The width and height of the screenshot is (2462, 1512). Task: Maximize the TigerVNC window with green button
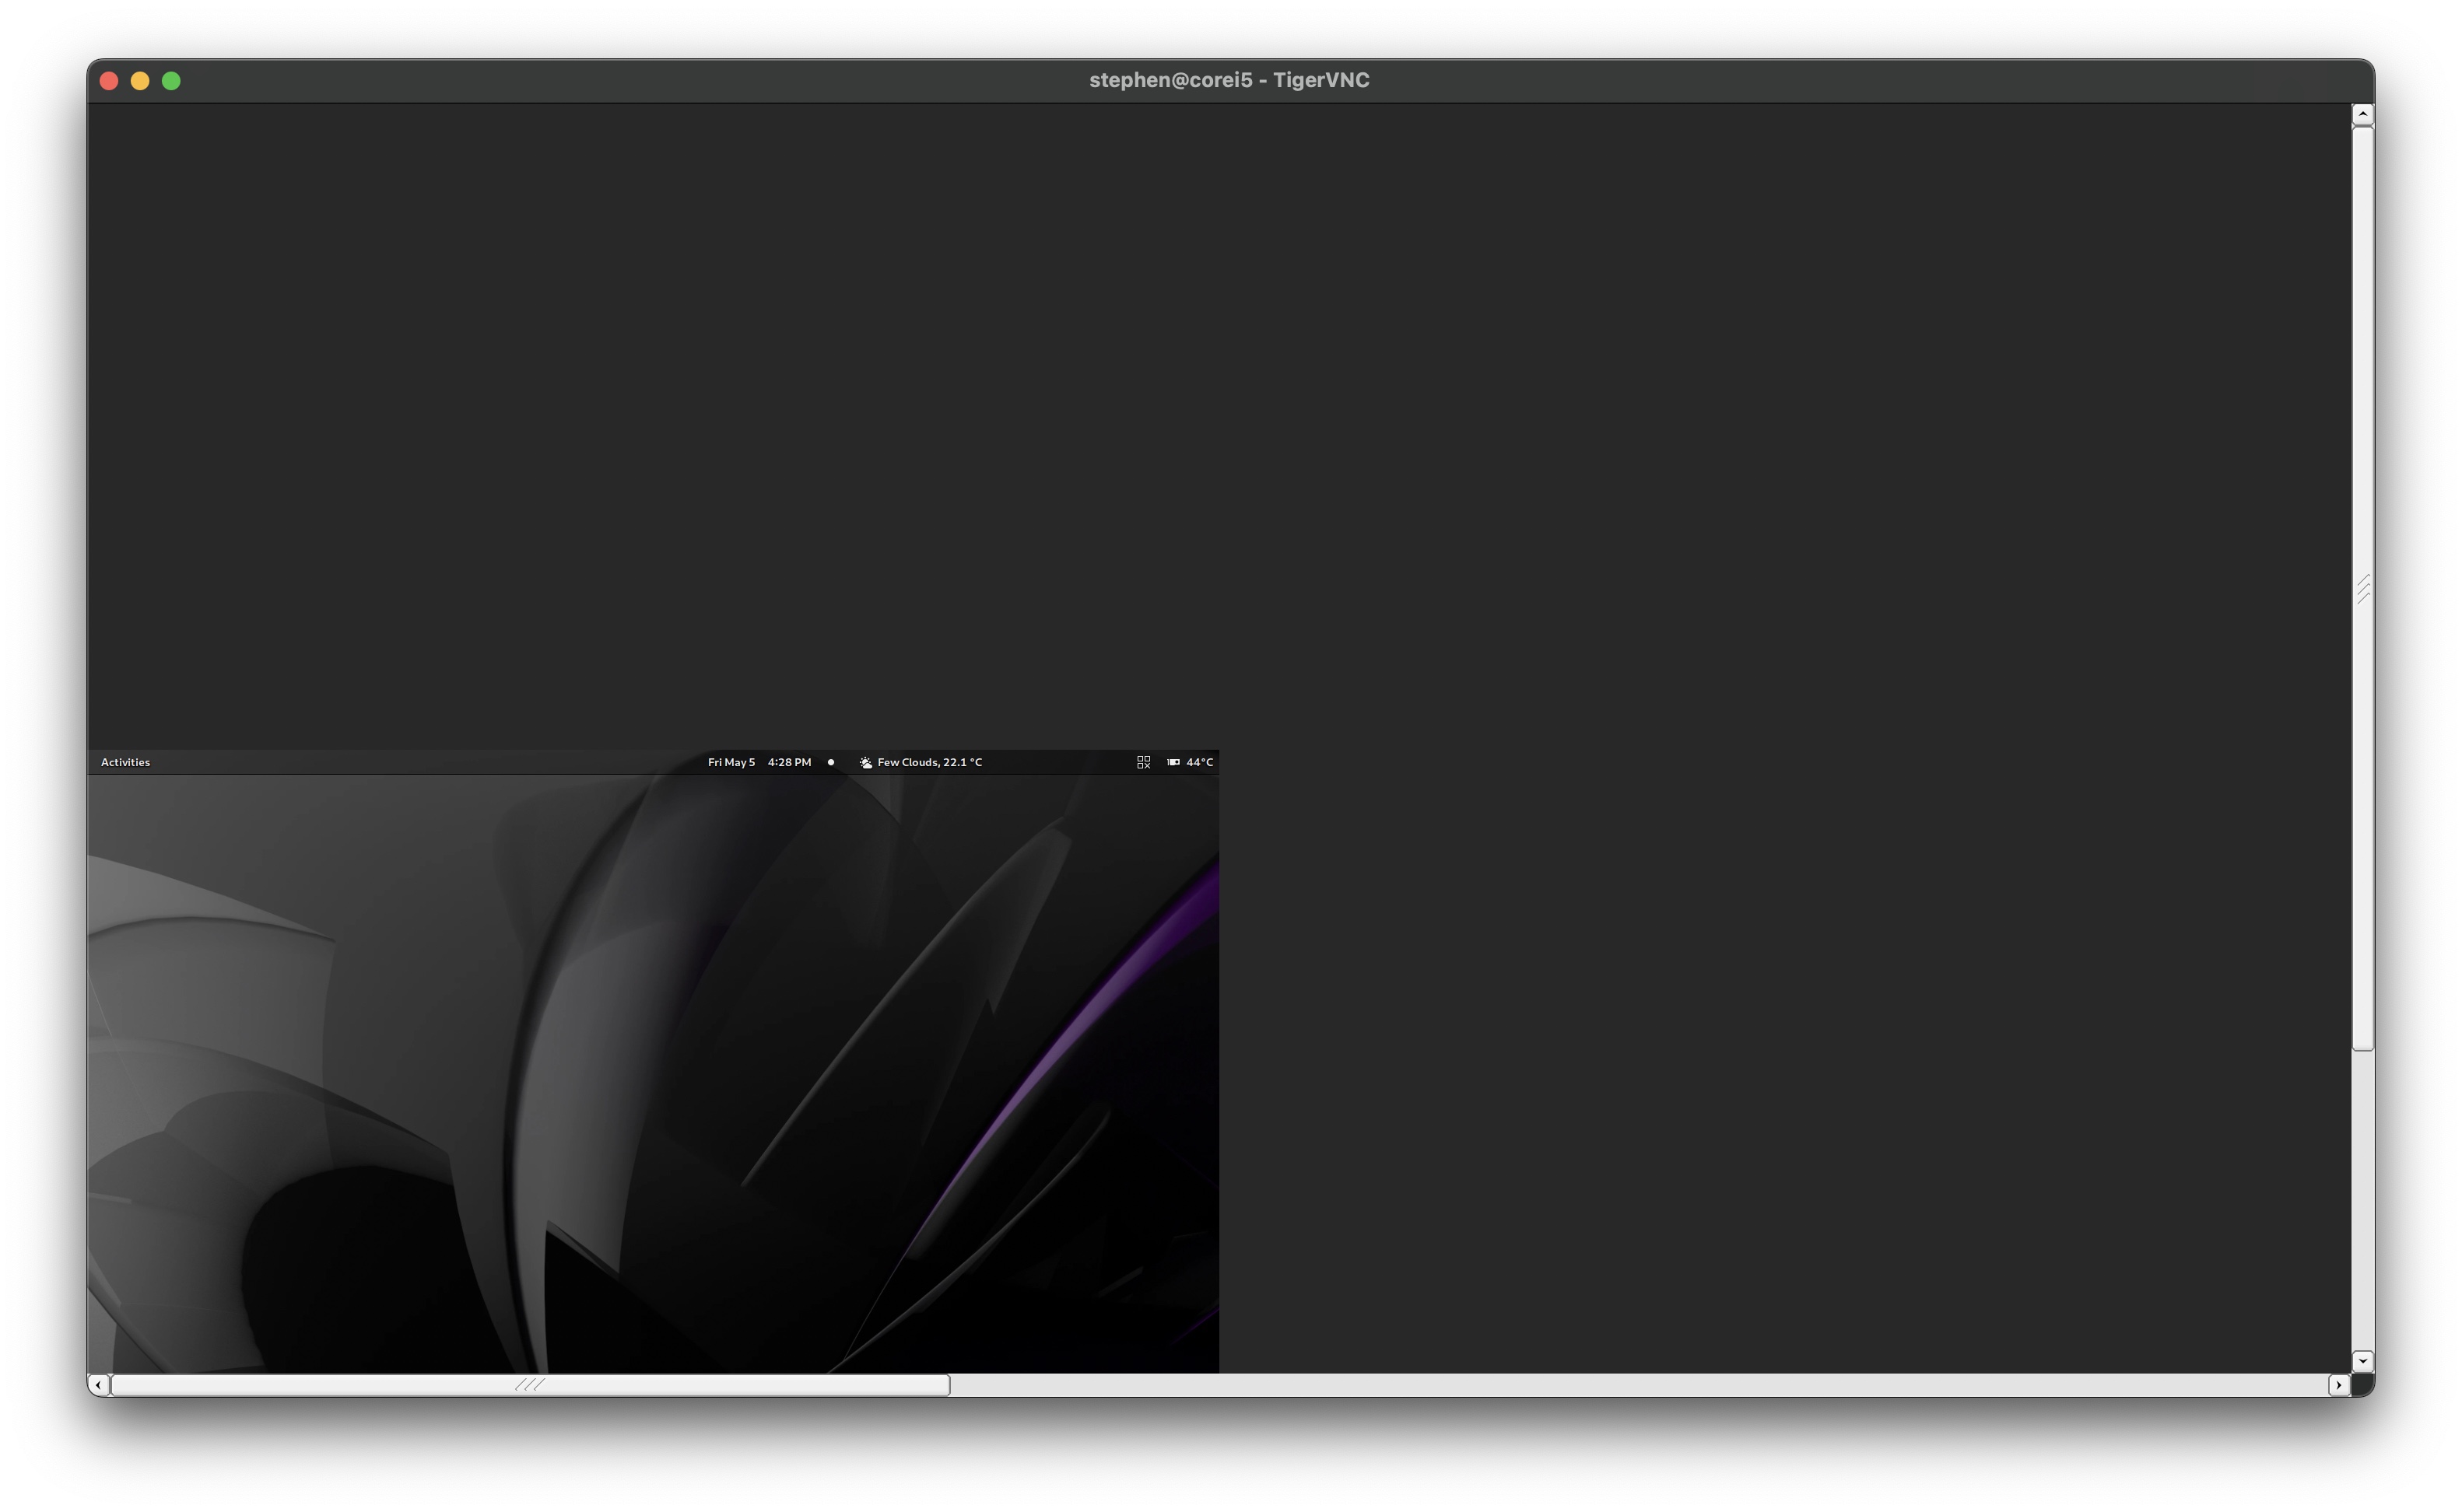coord(171,81)
